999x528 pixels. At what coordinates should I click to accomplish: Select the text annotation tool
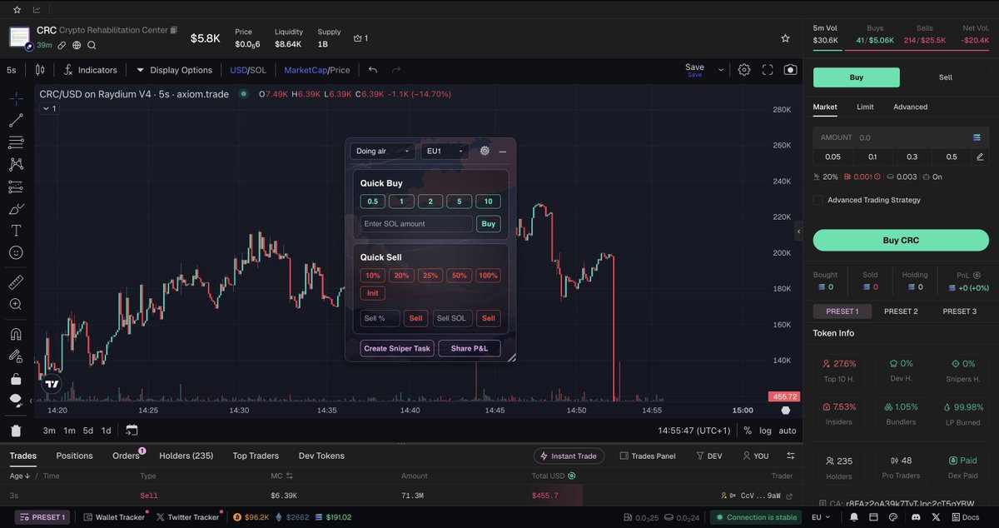click(16, 231)
